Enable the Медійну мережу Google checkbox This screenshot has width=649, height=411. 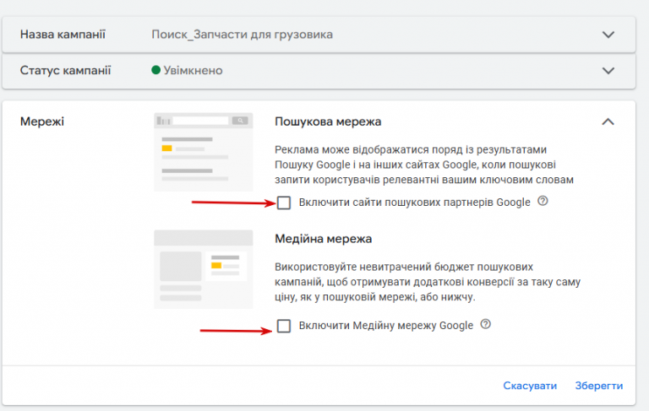[284, 326]
